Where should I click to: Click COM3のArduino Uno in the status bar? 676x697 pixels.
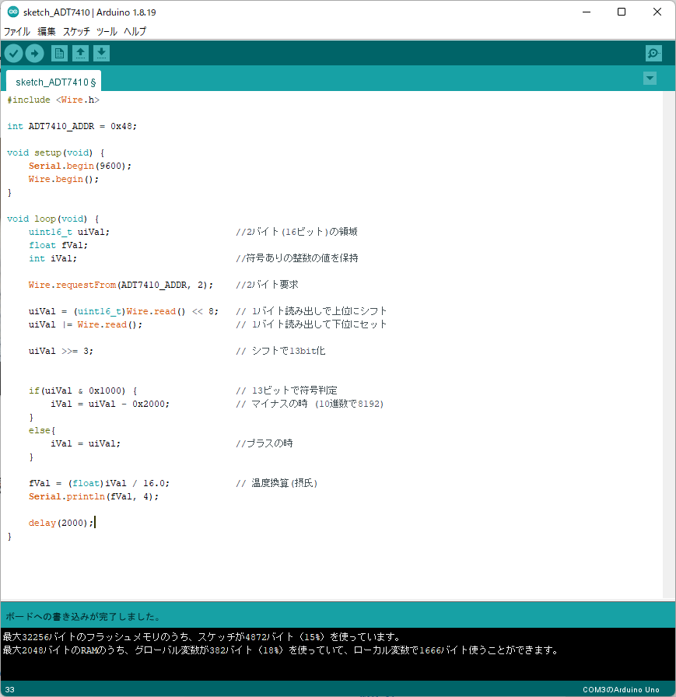[621, 688]
